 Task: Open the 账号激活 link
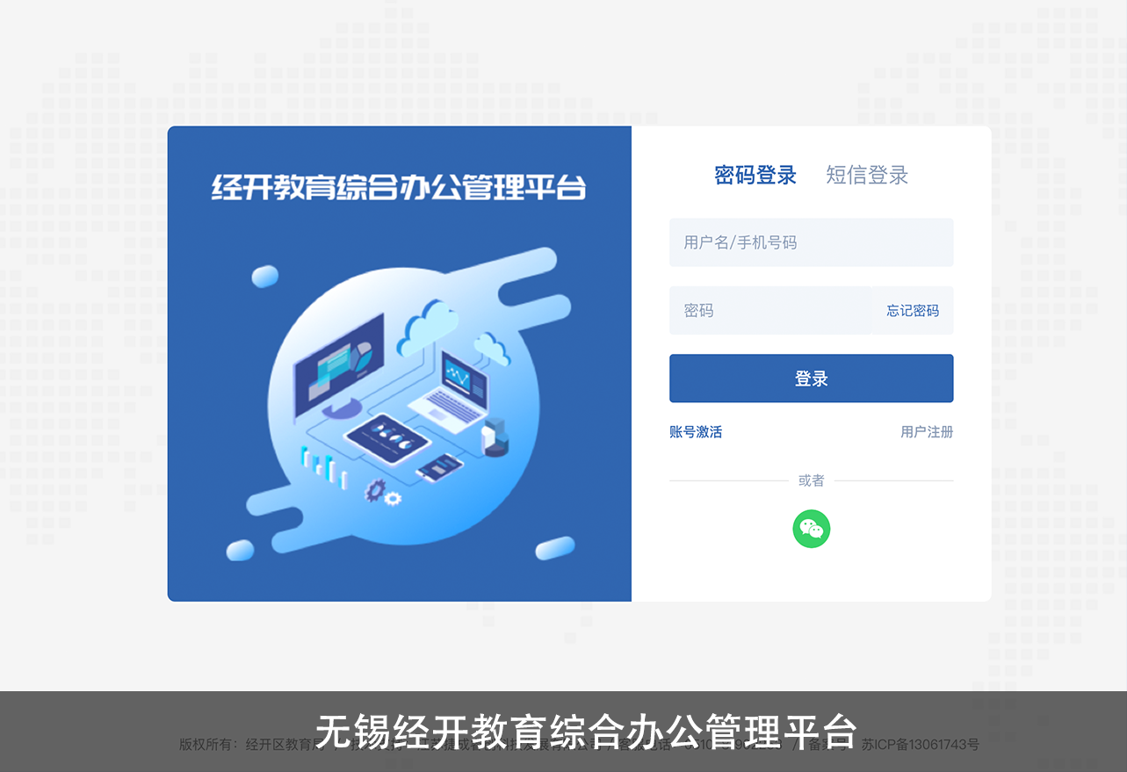[696, 432]
